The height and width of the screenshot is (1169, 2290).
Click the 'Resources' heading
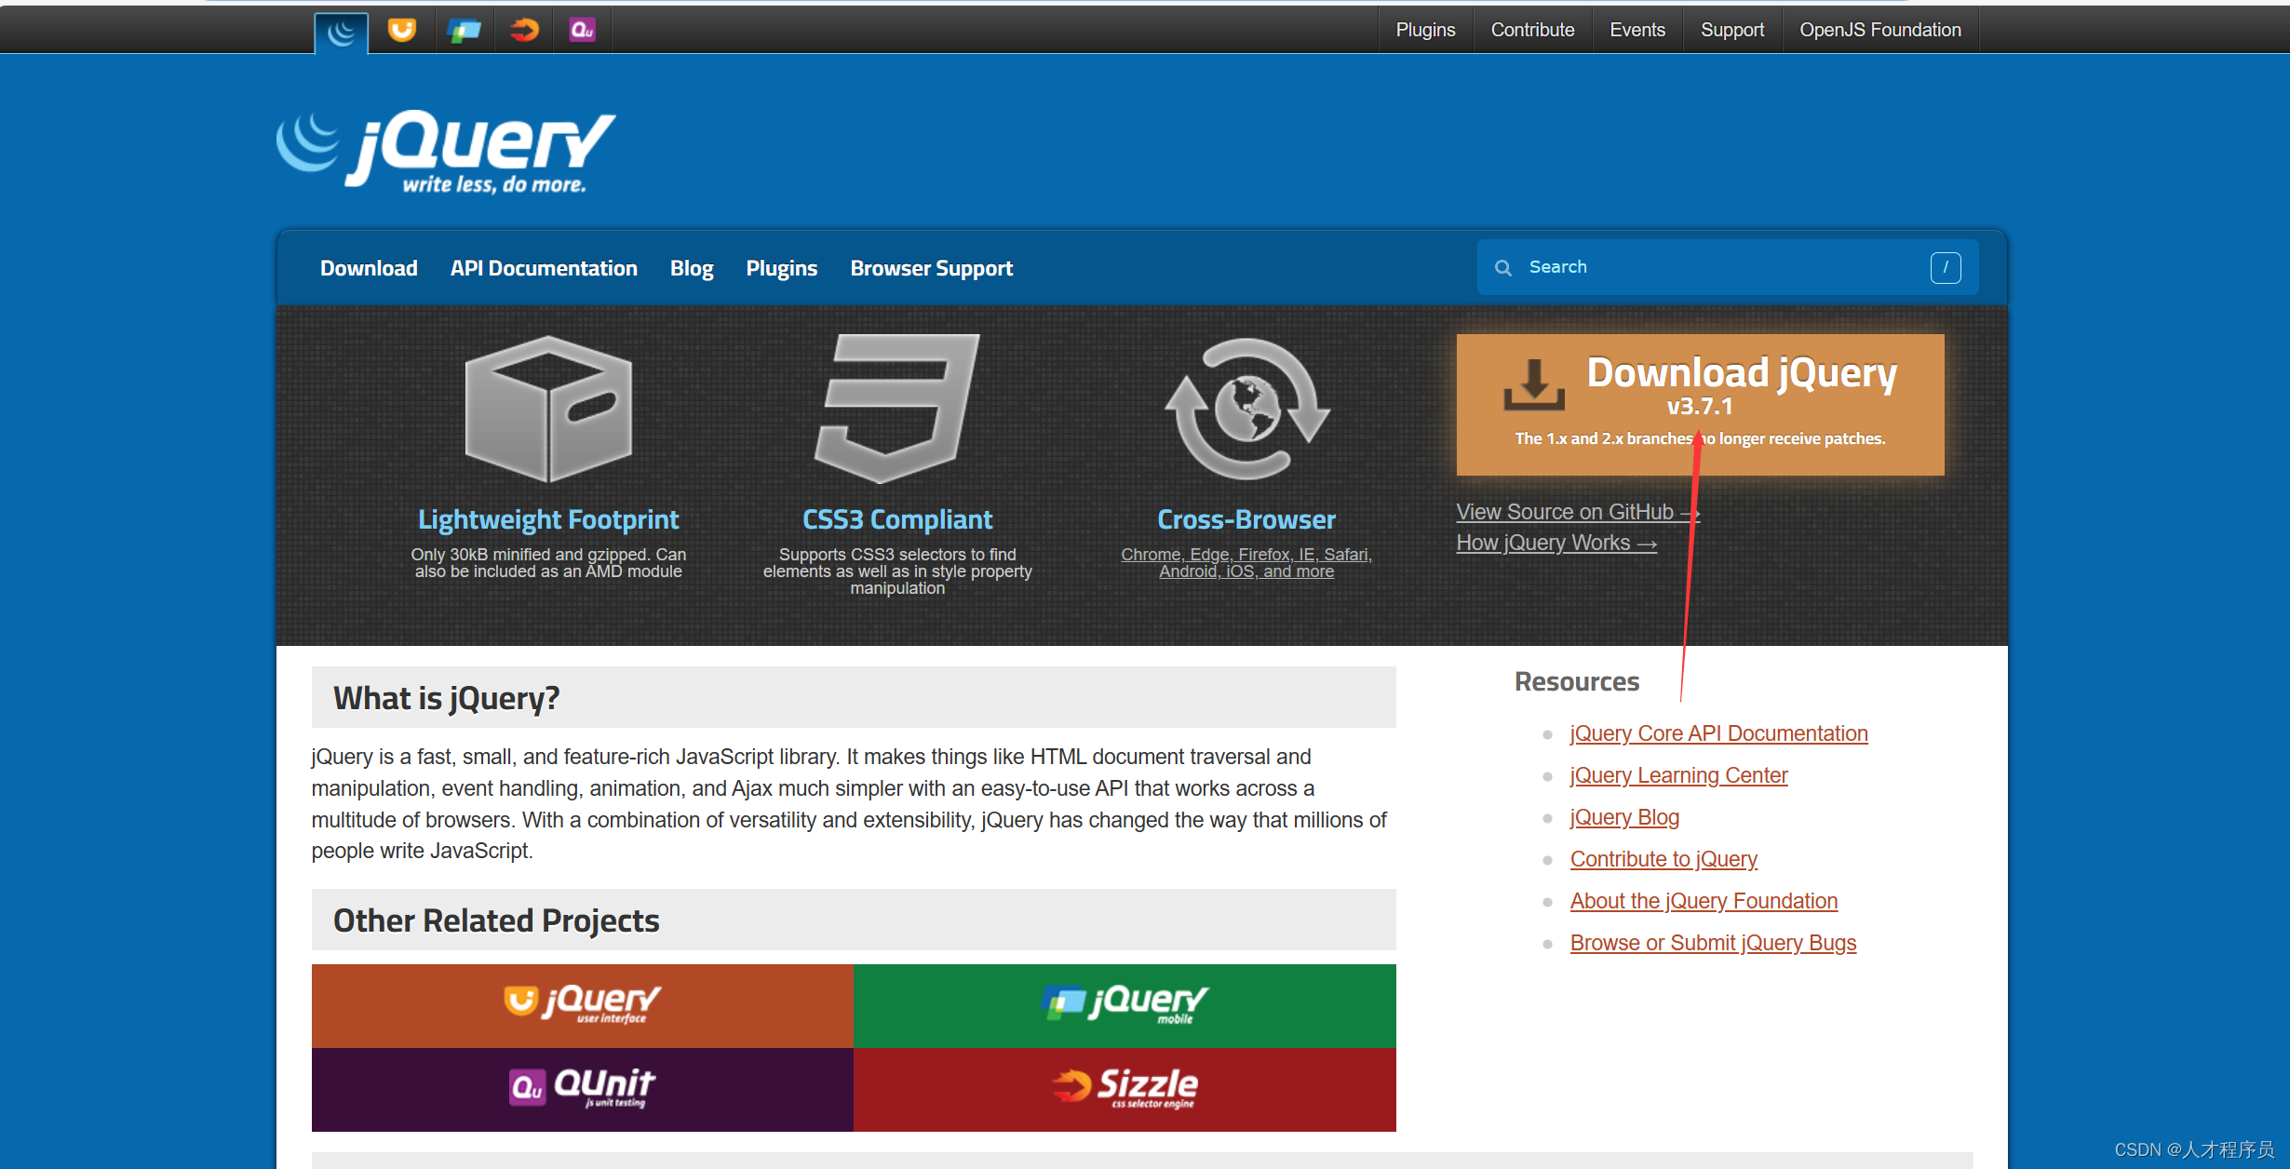coord(1577,681)
